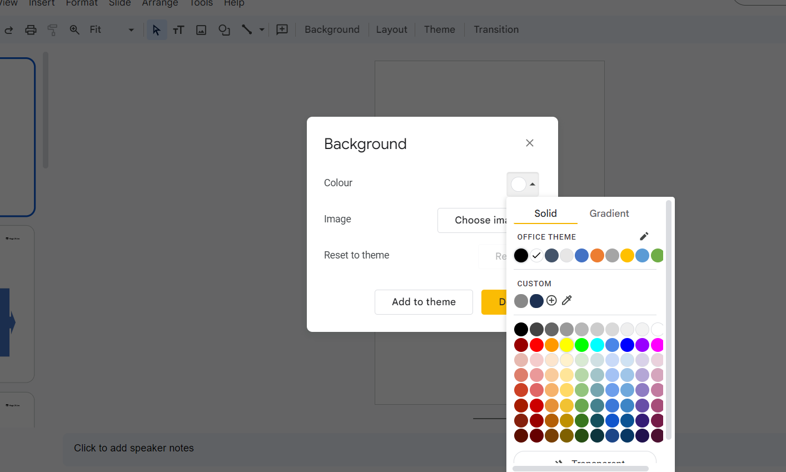
Task: Open the Arrange menu
Action: (x=160, y=3)
